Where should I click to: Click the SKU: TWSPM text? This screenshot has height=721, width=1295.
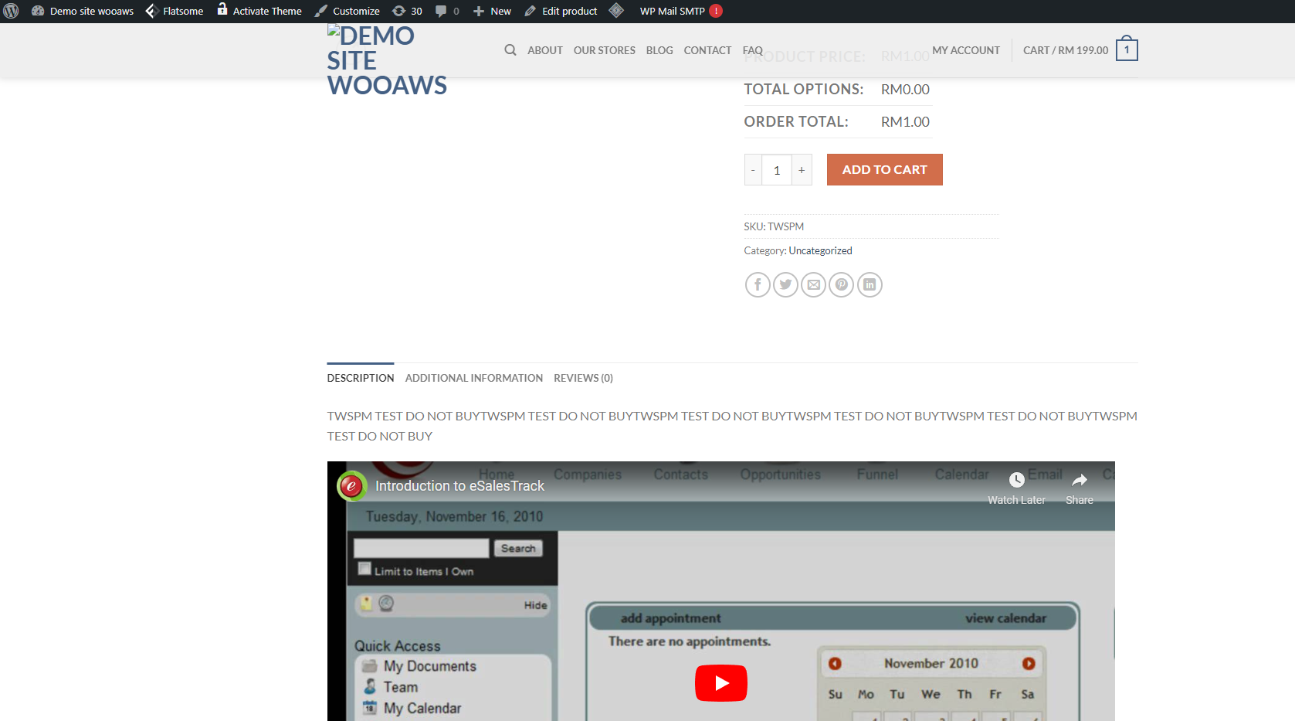coord(774,226)
